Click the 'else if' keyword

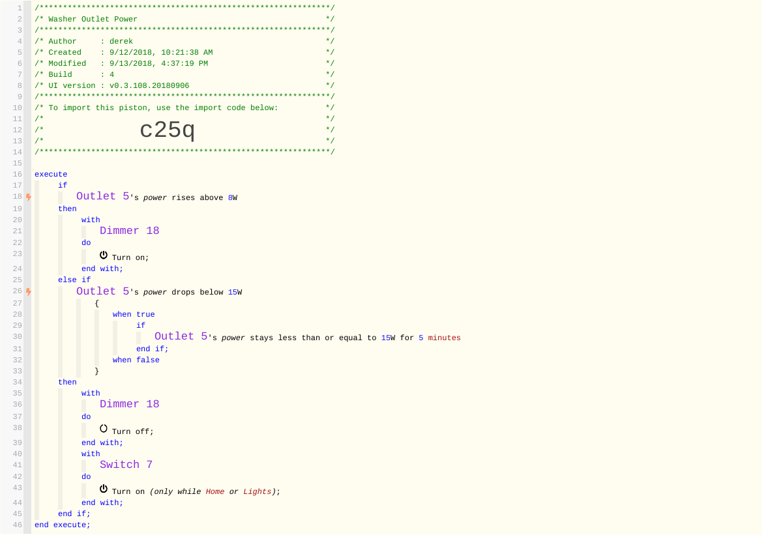click(74, 280)
